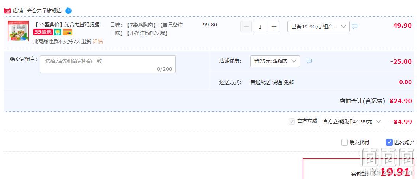
Task: Toggle the 官方立减 checkbox
Action: 292,122
